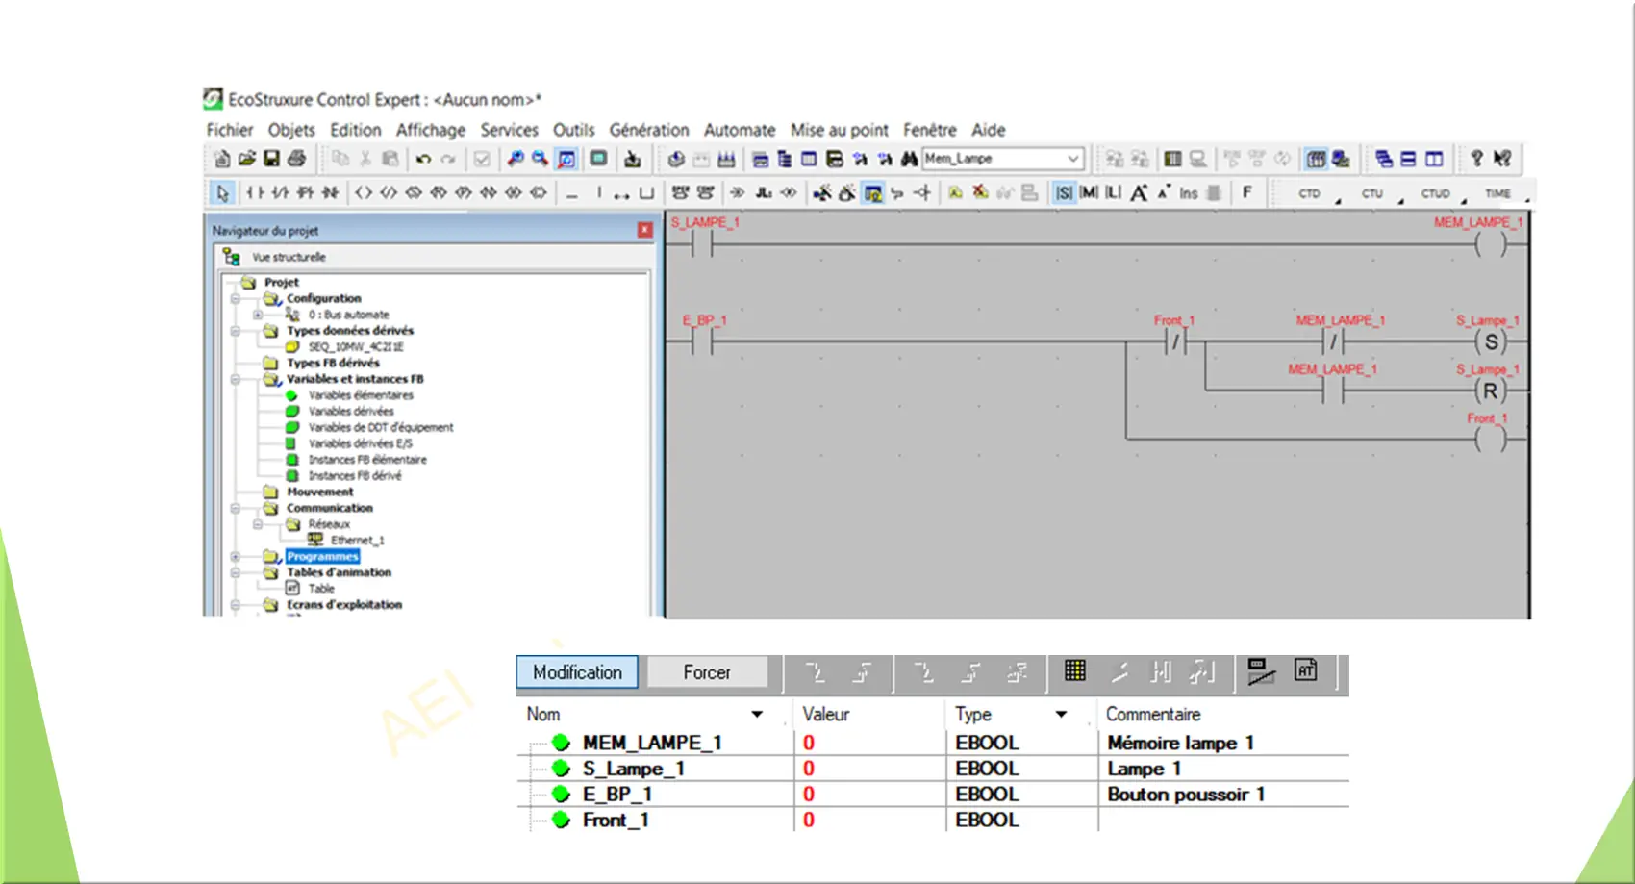
Task: Click the zoom out magnifier icon
Action: [x=541, y=159]
